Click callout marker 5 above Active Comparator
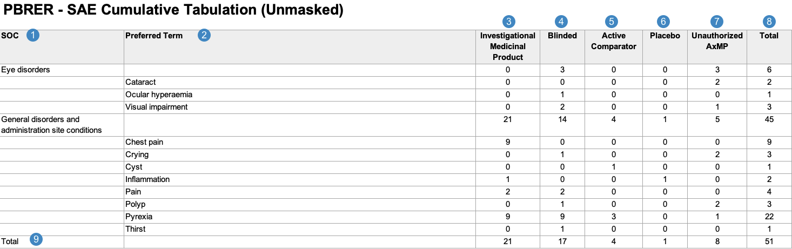 click(x=612, y=22)
